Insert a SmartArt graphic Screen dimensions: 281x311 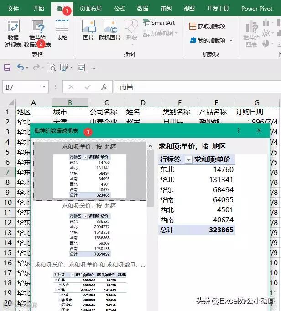(159, 23)
